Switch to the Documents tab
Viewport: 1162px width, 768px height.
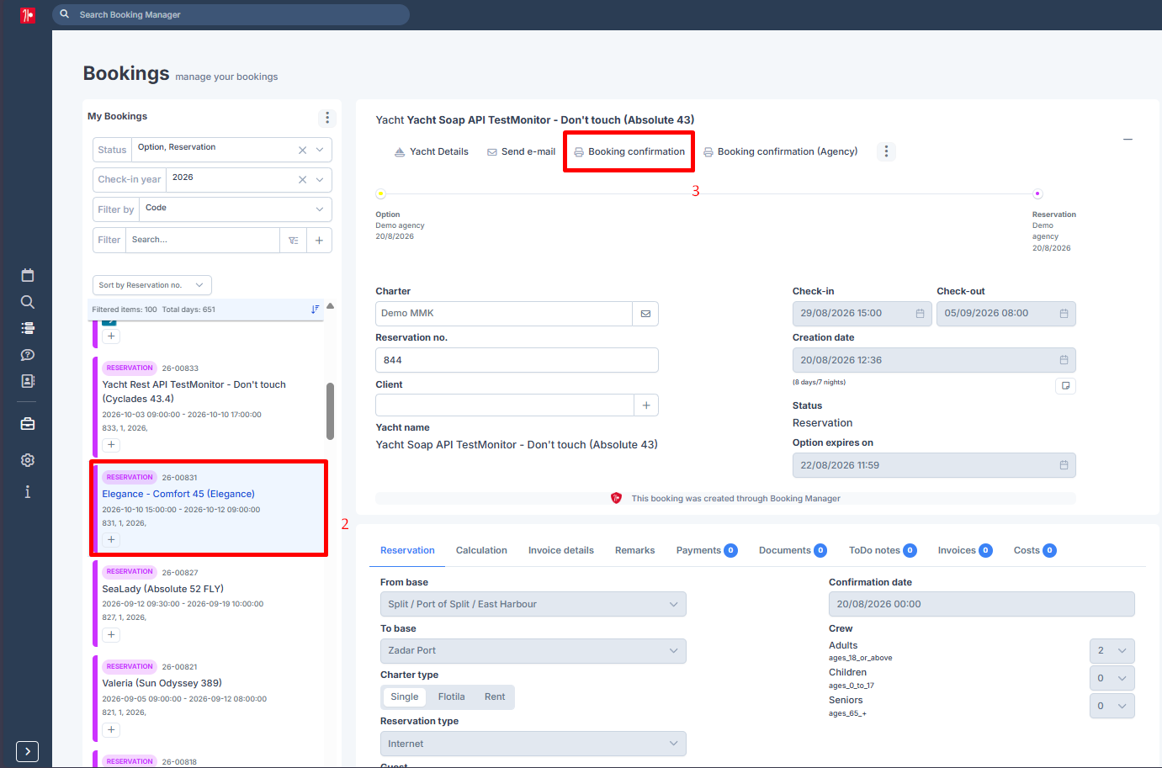click(793, 551)
